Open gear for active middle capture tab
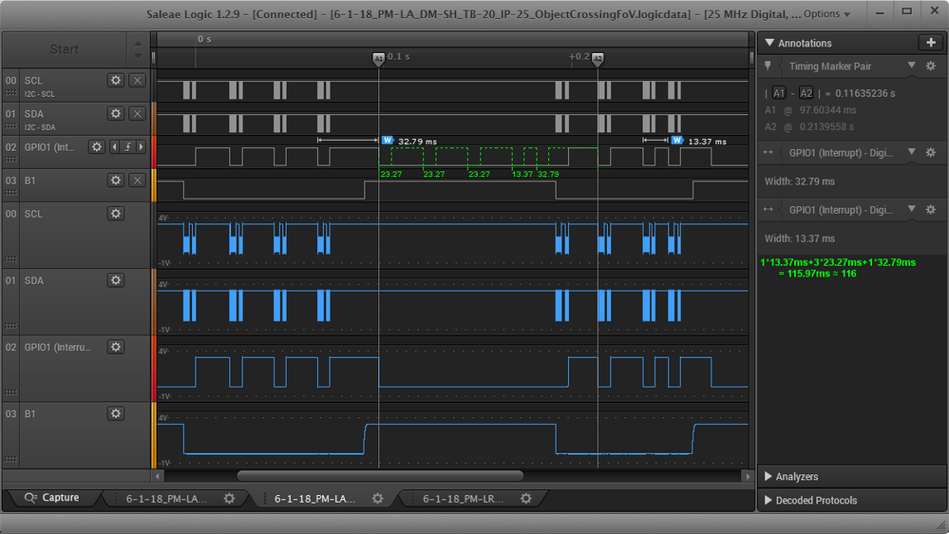Image resolution: width=949 pixels, height=534 pixels. tap(378, 498)
